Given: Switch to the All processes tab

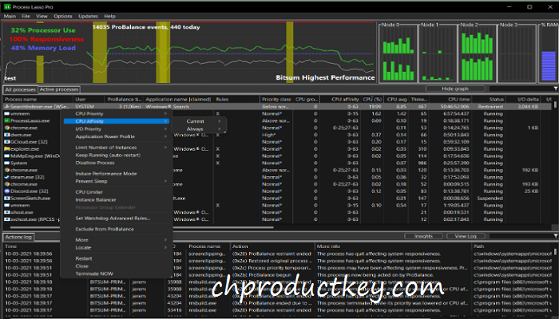Looking at the screenshot, I should [20, 89].
